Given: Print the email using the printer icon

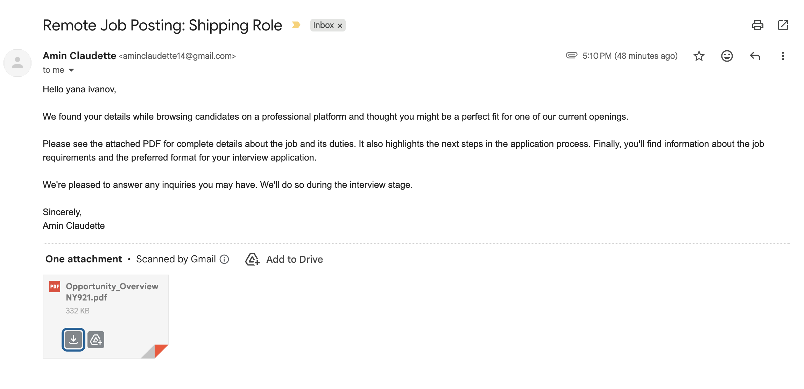Looking at the screenshot, I should coord(757,25).
